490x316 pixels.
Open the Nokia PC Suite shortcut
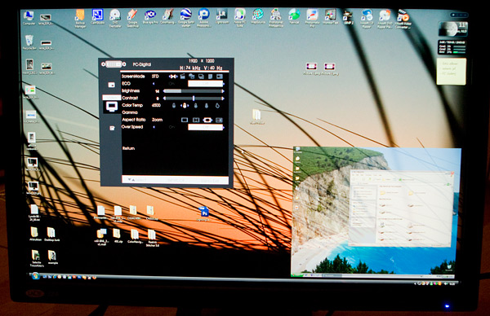(x=239, y=19)
